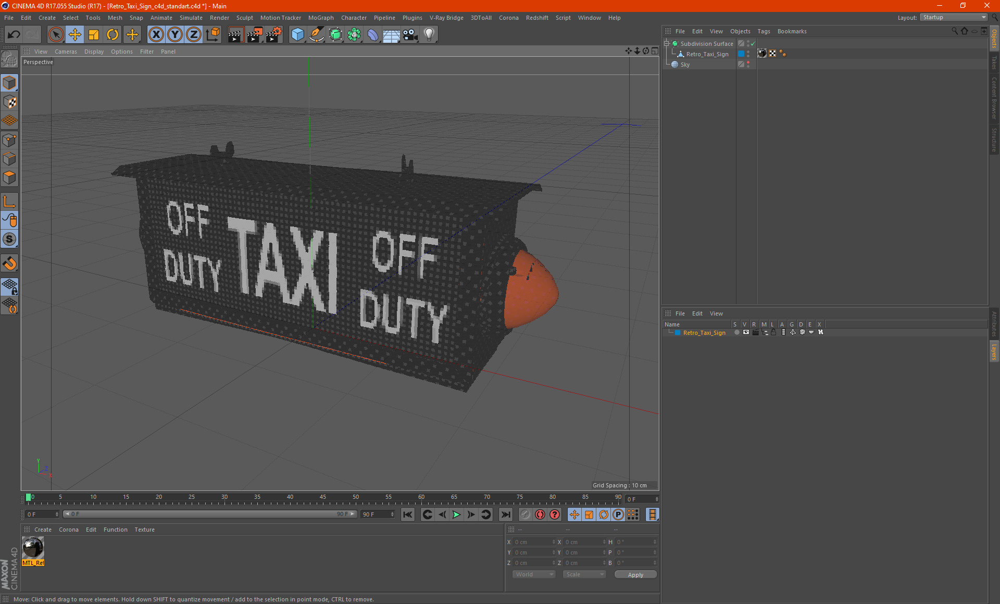Image resolution: width=1000 pixels, height=604 pixels.
Task: Open the MoGraph menu
Action: click(x=321, y=18)
